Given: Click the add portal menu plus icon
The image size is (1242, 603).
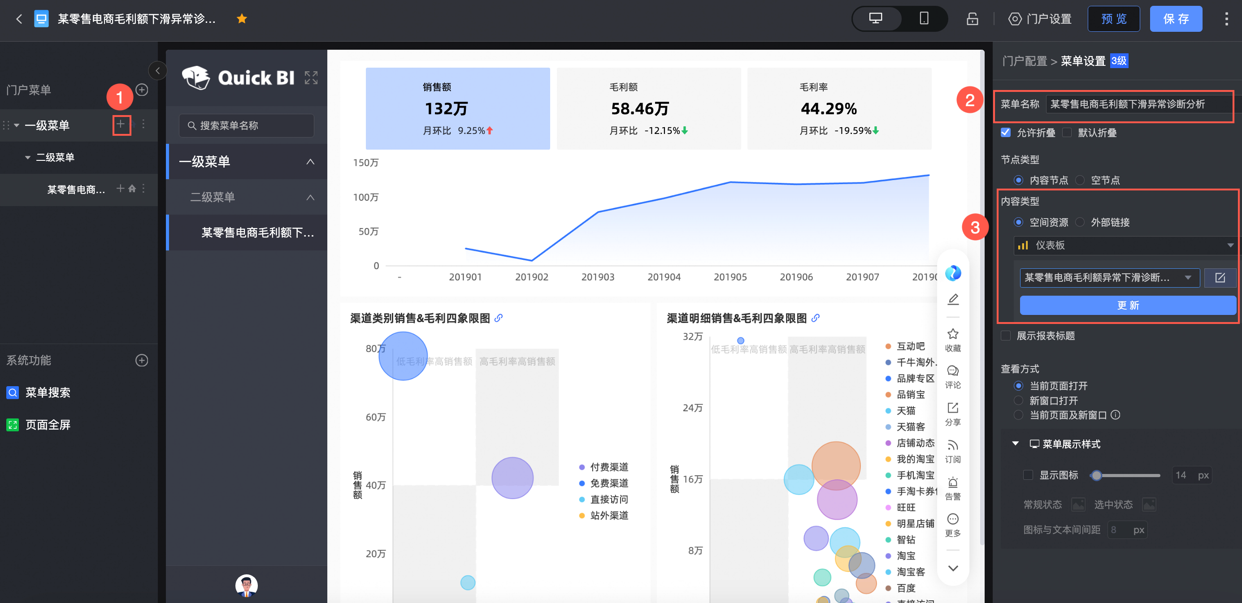Looking at the screenshot, I should (x=142, y=90).
